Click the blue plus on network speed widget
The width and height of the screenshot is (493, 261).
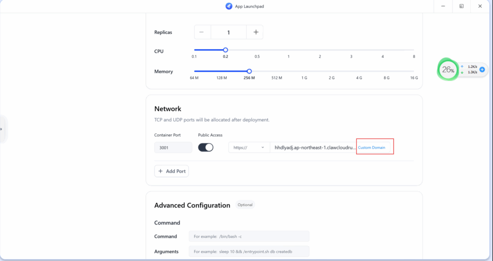[482, 69]
